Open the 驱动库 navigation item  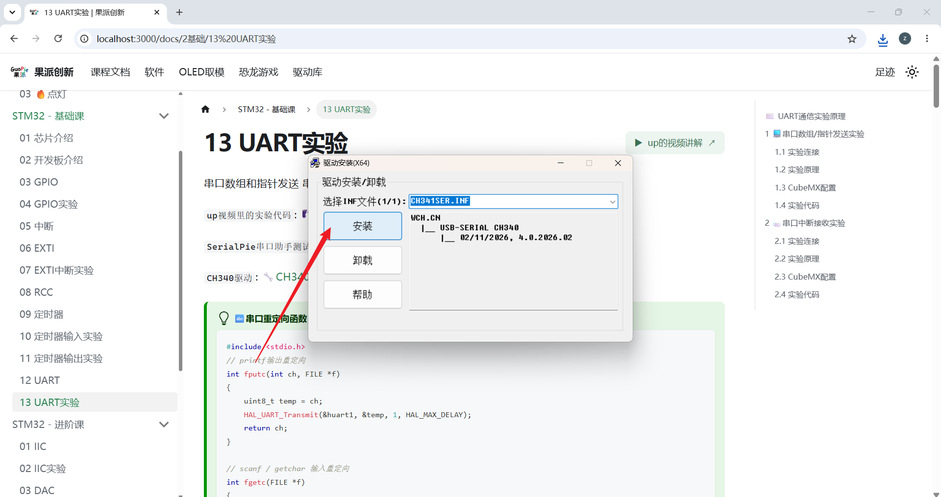coord(307,72)
